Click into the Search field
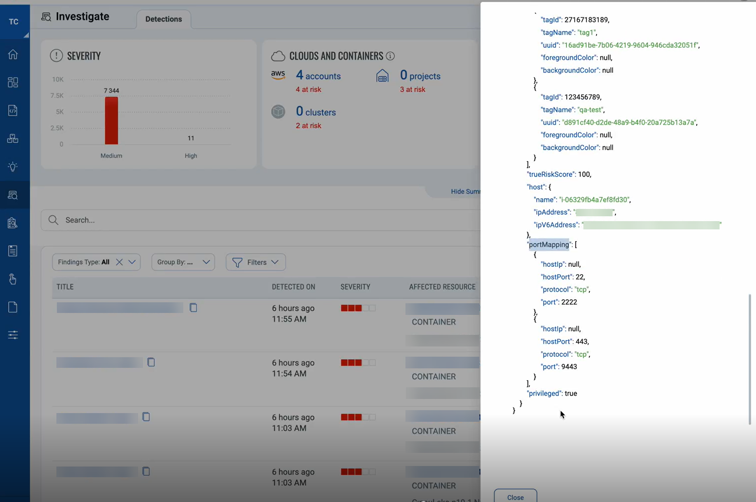The width and height of the screenshot is (756, 502). point(261,220)
